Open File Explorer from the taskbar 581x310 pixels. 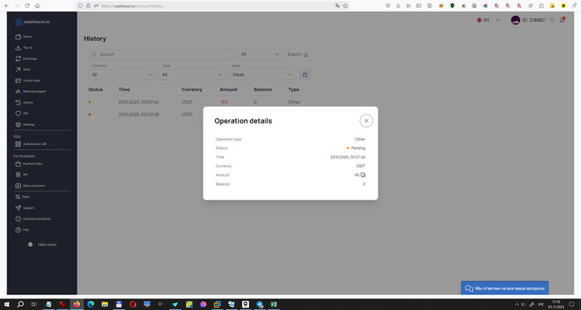tap(105, 304)
